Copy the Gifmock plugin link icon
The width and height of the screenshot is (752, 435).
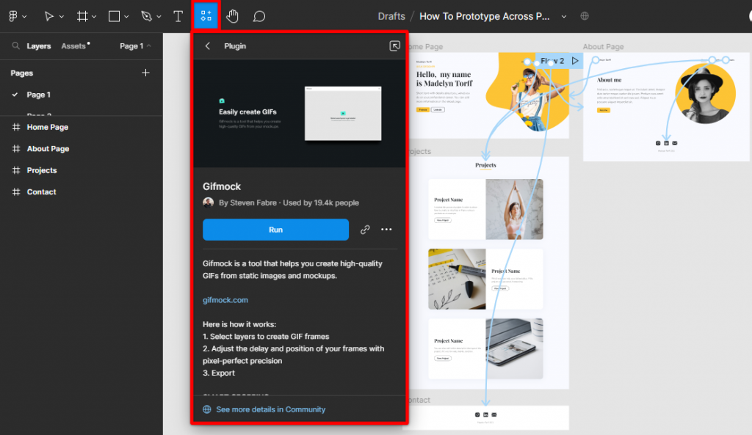(365, 230)
